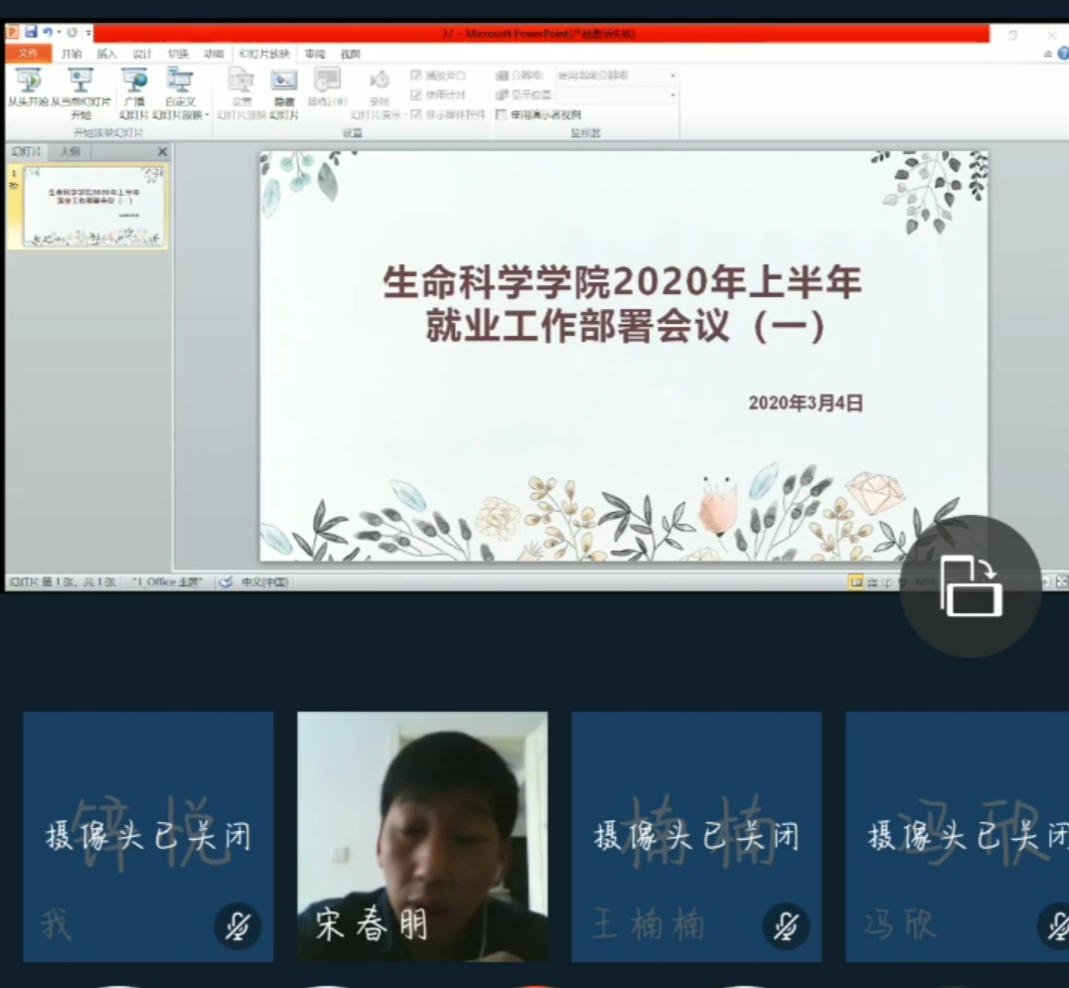Open Custom Slide Show (自定义幻灯片放映) dropdown
This screenshot has width=1069, height=988.
tap(180, 91)
